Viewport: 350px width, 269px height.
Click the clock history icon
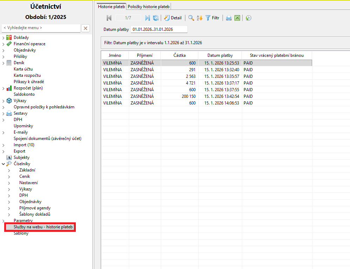[x=249, y=18]
